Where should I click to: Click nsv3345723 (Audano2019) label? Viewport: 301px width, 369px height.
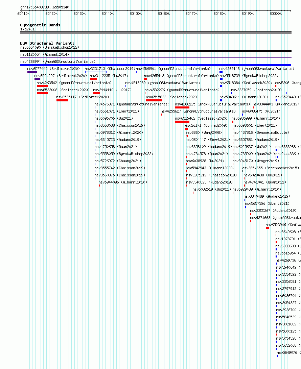118,140
